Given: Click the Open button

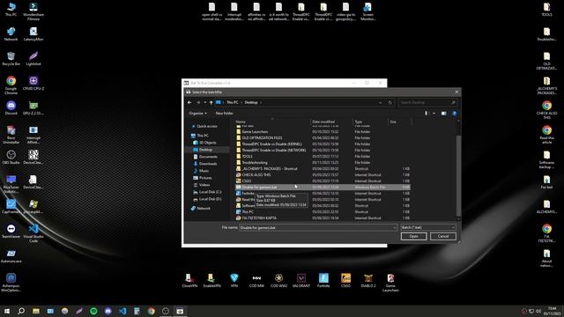Looking at the screenshot, I should [x=413, y=236].
